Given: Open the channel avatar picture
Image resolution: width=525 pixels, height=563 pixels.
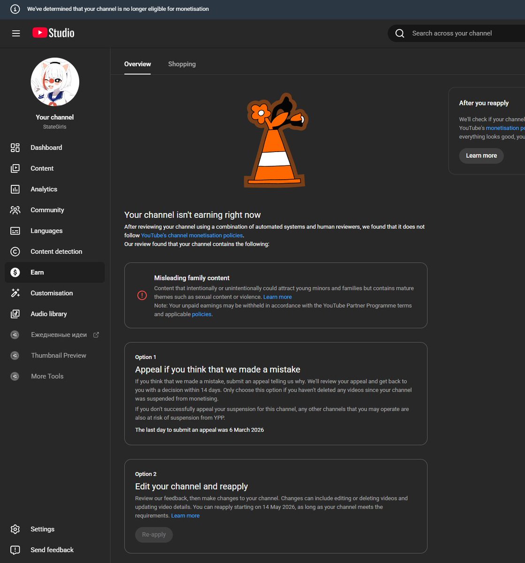Looking at the screenshot, I should [55, 82].
